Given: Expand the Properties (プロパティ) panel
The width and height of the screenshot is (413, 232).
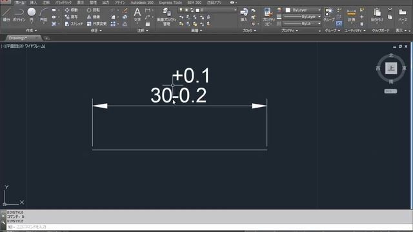Looking at the screenshot, I should [x=290, y=30].
